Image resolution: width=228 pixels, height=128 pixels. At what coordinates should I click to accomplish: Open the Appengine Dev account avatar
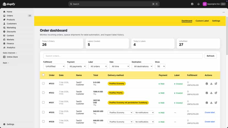coord(205,4)
